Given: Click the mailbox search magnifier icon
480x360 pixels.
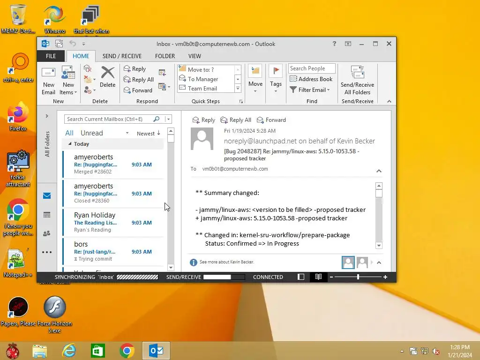Looking at the screenshot, I should (x=157, y=119).
